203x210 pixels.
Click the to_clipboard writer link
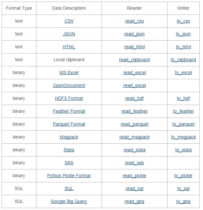coord(183,60)
